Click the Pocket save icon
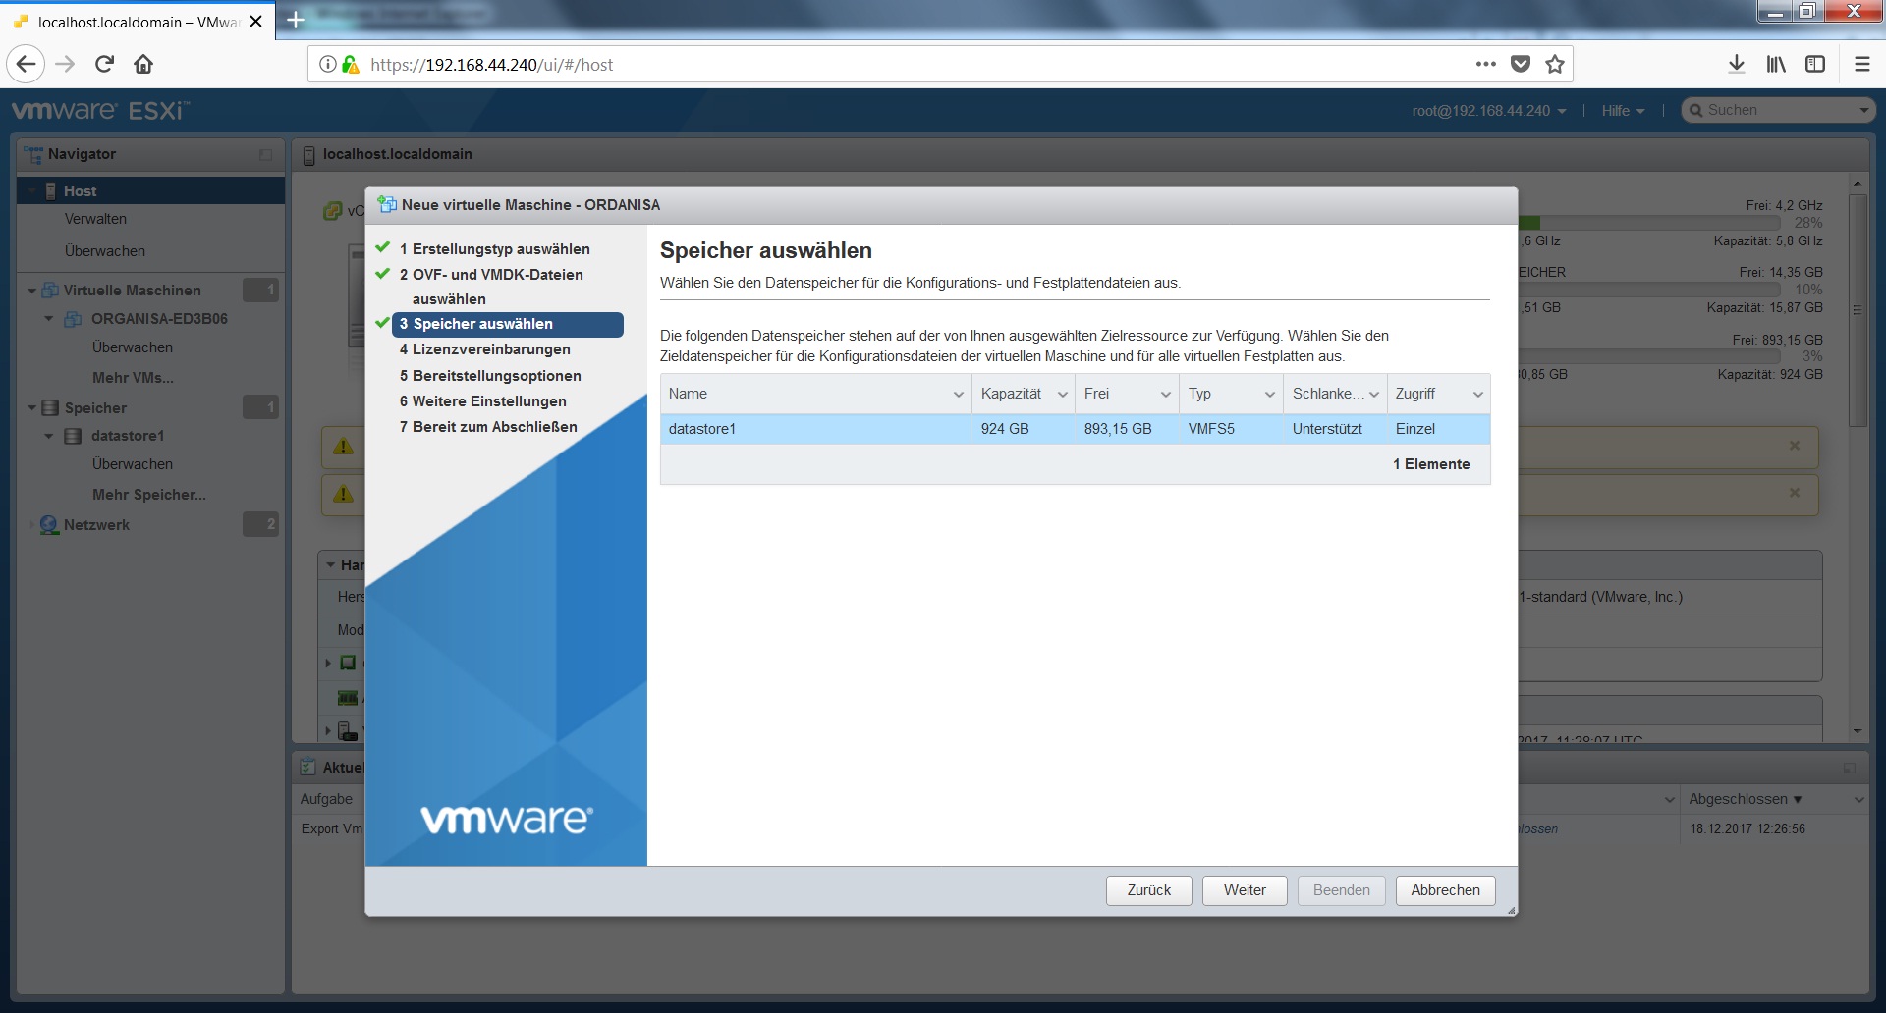The height and width of the screenshot is (1013, 1886). (1520, 65)
